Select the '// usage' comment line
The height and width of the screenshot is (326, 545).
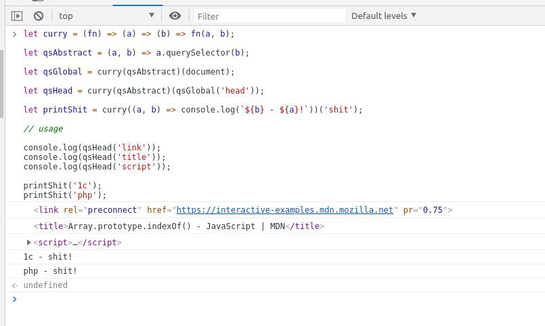point(43,128)
